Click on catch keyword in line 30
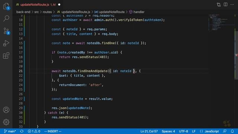Screen dimensions: 238x134 pos(52,113)
